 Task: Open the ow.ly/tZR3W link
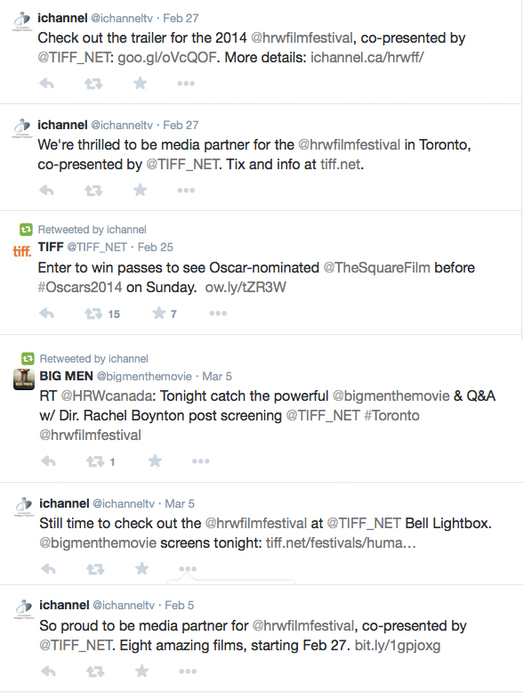click(245, 288)
